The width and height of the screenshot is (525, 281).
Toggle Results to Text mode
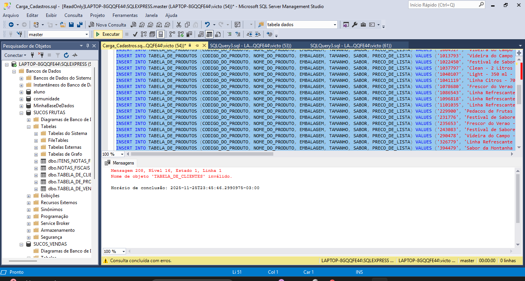click(200, 34)
